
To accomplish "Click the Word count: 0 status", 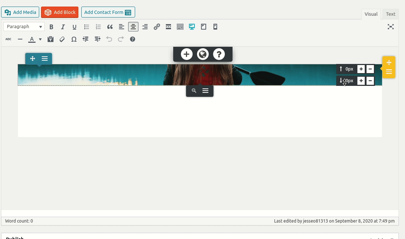I will [19, 221].
